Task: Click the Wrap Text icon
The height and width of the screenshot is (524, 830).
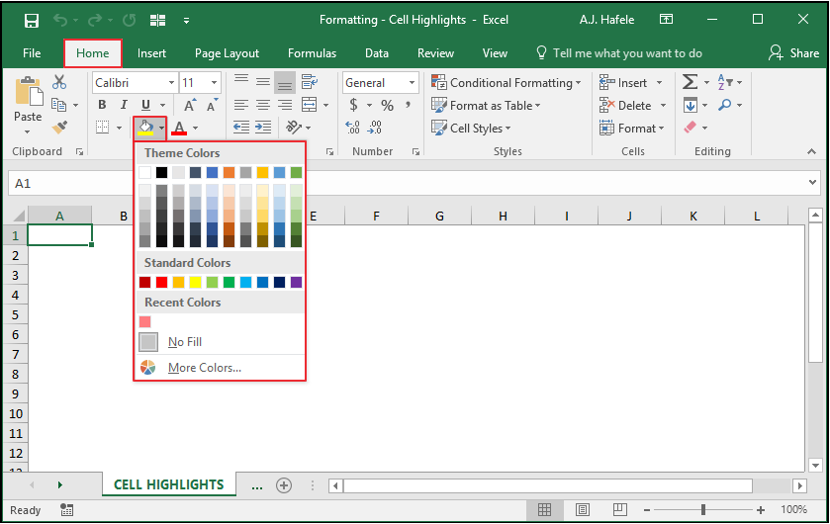Action: point(309,82)
